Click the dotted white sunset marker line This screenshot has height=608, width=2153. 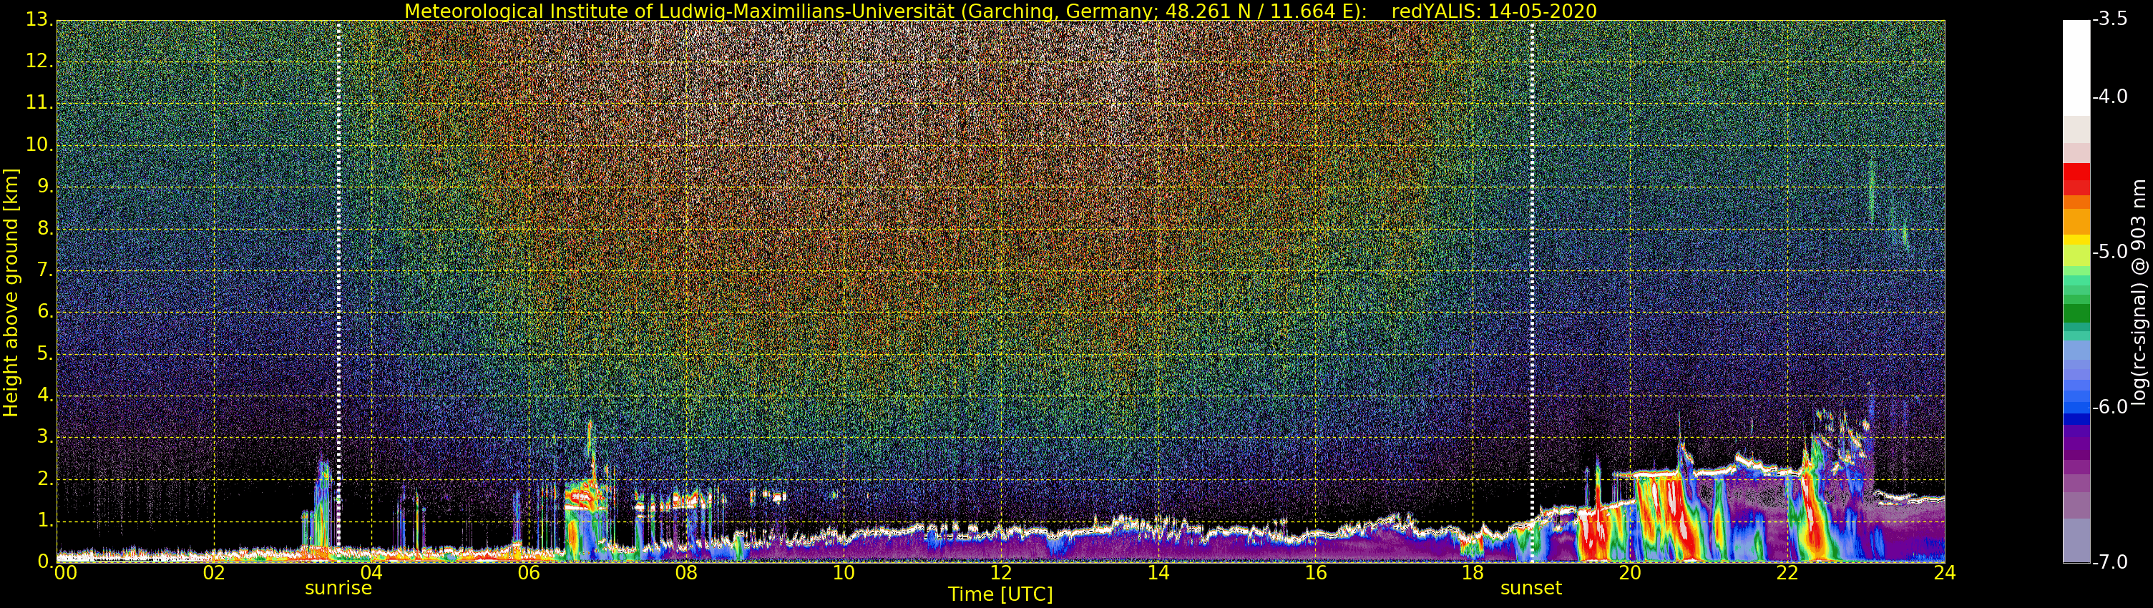pos(1532,290)
